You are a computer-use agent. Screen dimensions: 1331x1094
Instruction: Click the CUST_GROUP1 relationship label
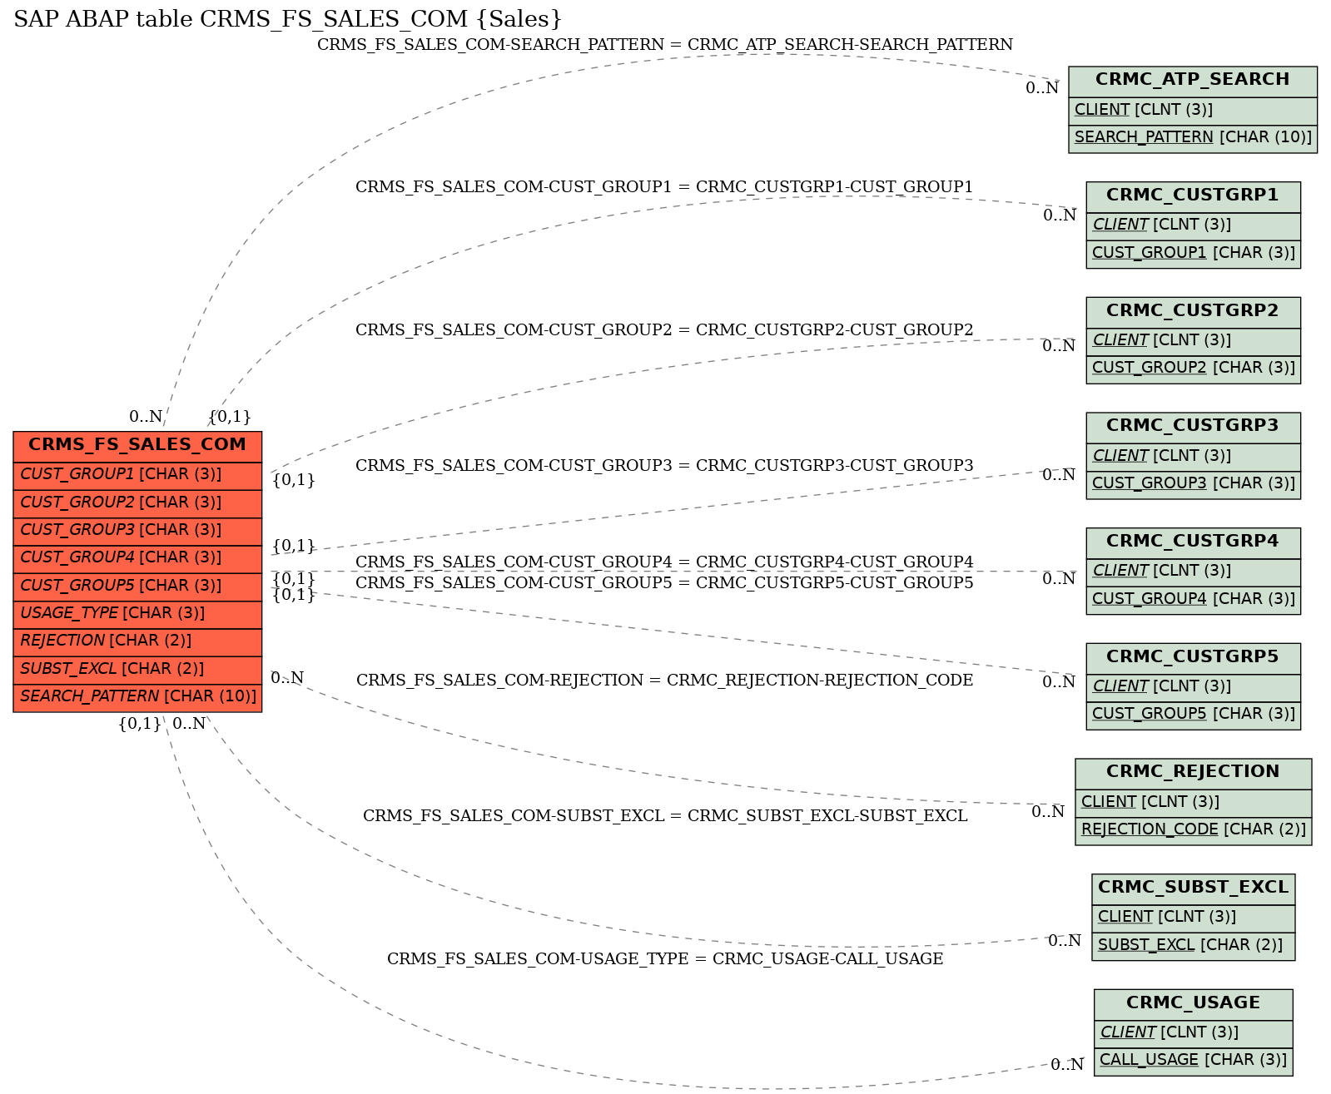664,187
